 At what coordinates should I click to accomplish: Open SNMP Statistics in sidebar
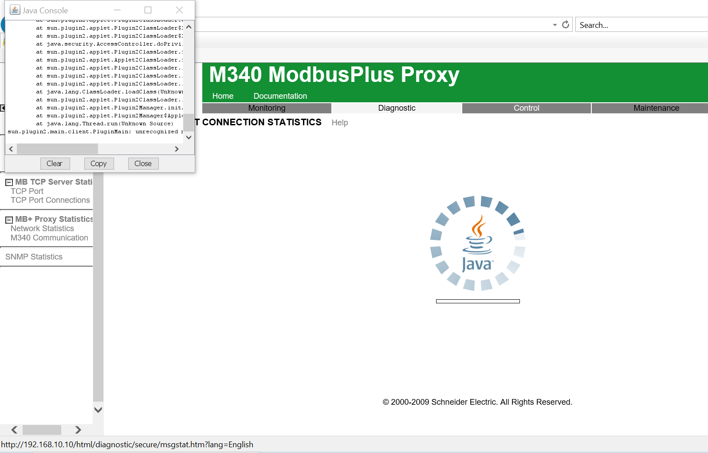(34, 257)
